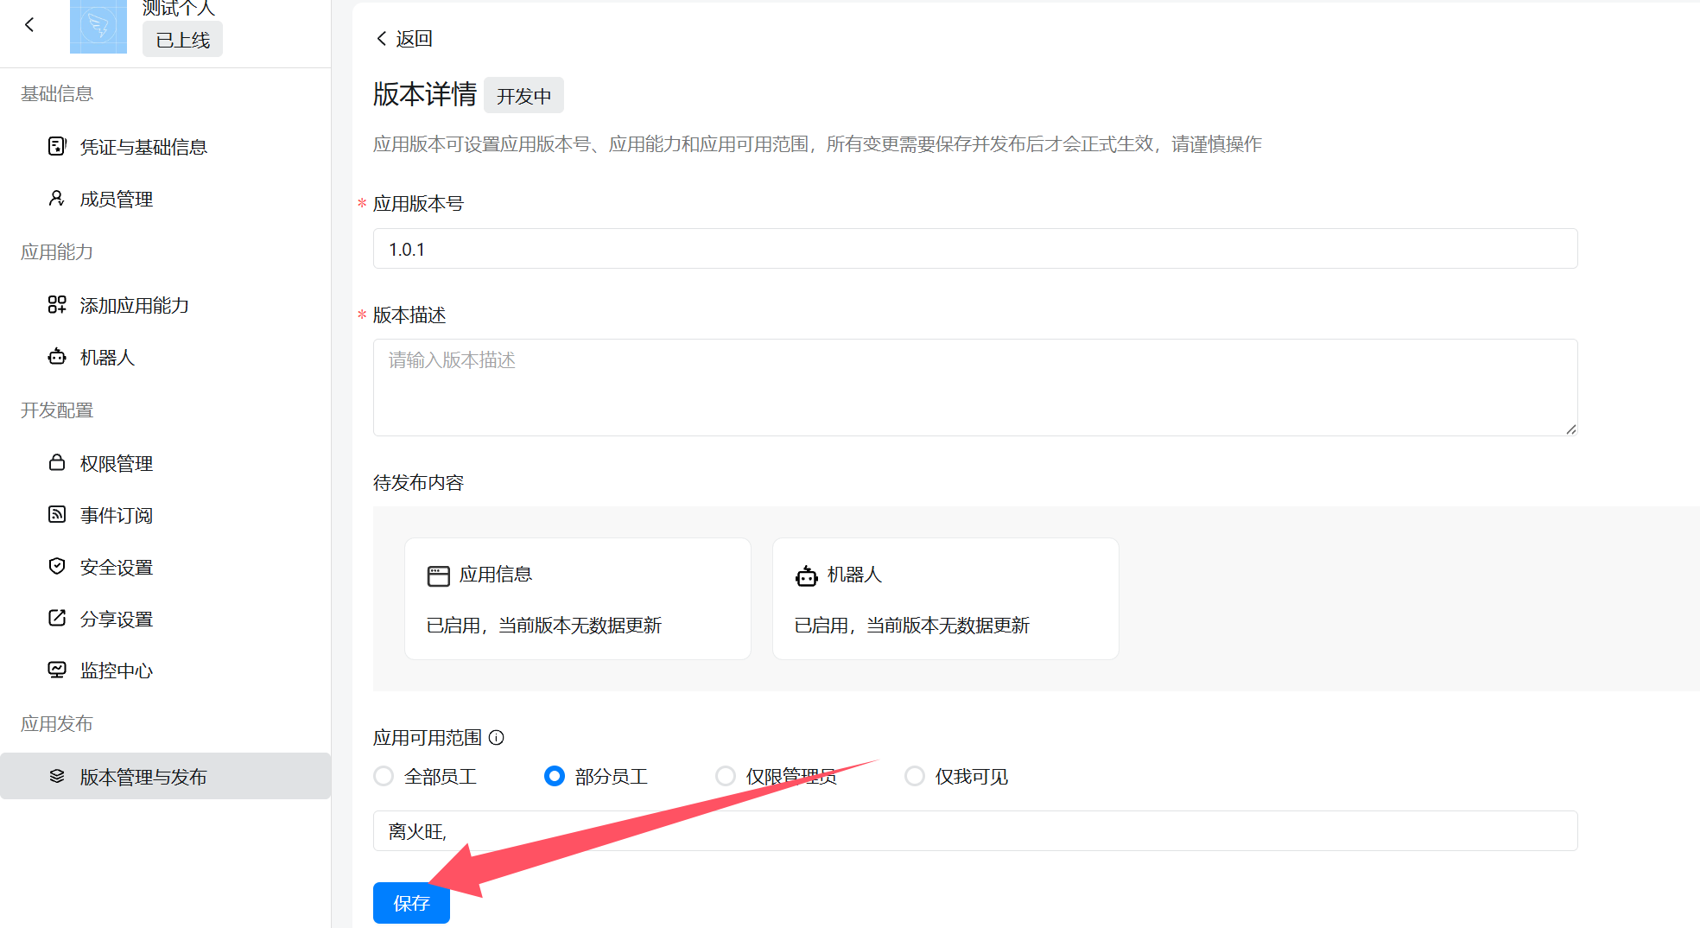1700x928 pixels.
Task: Click the 安全设置 shield icon
Action: (x=57, y=566)
